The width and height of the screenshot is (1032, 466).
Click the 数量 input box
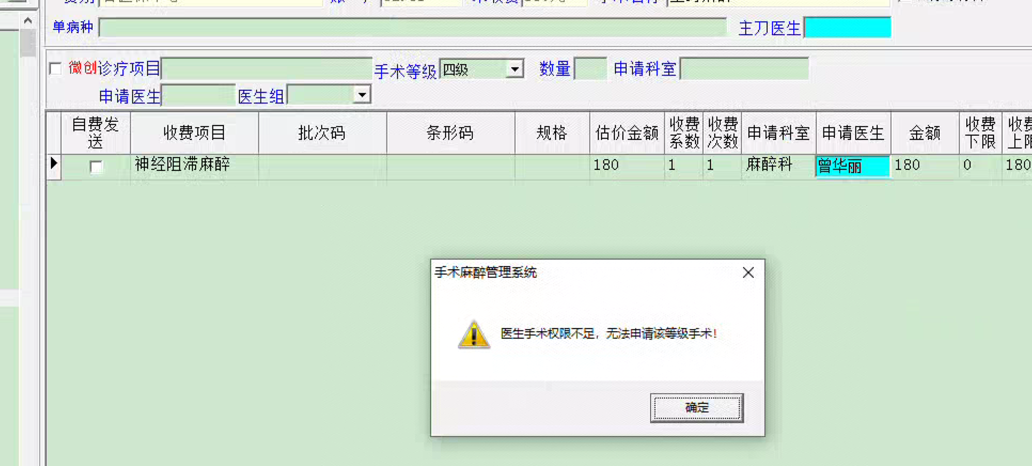tap(591, 69)
